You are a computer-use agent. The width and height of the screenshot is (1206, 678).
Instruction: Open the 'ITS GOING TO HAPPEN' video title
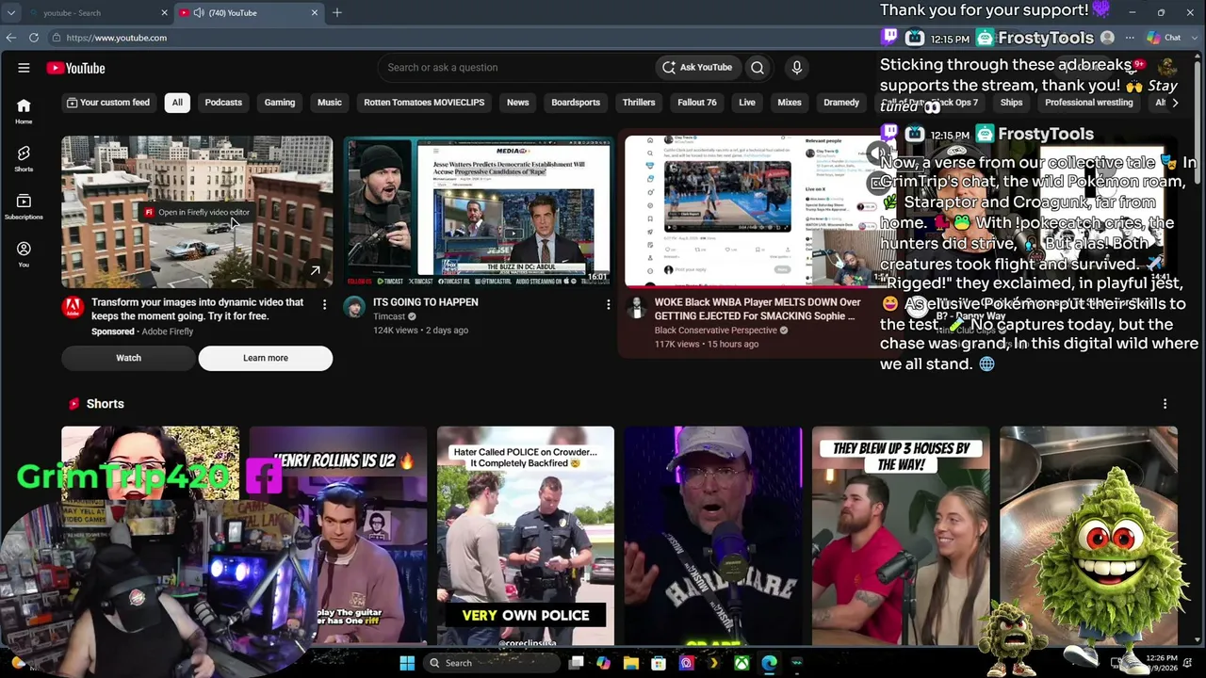click(x=426, y=302)
